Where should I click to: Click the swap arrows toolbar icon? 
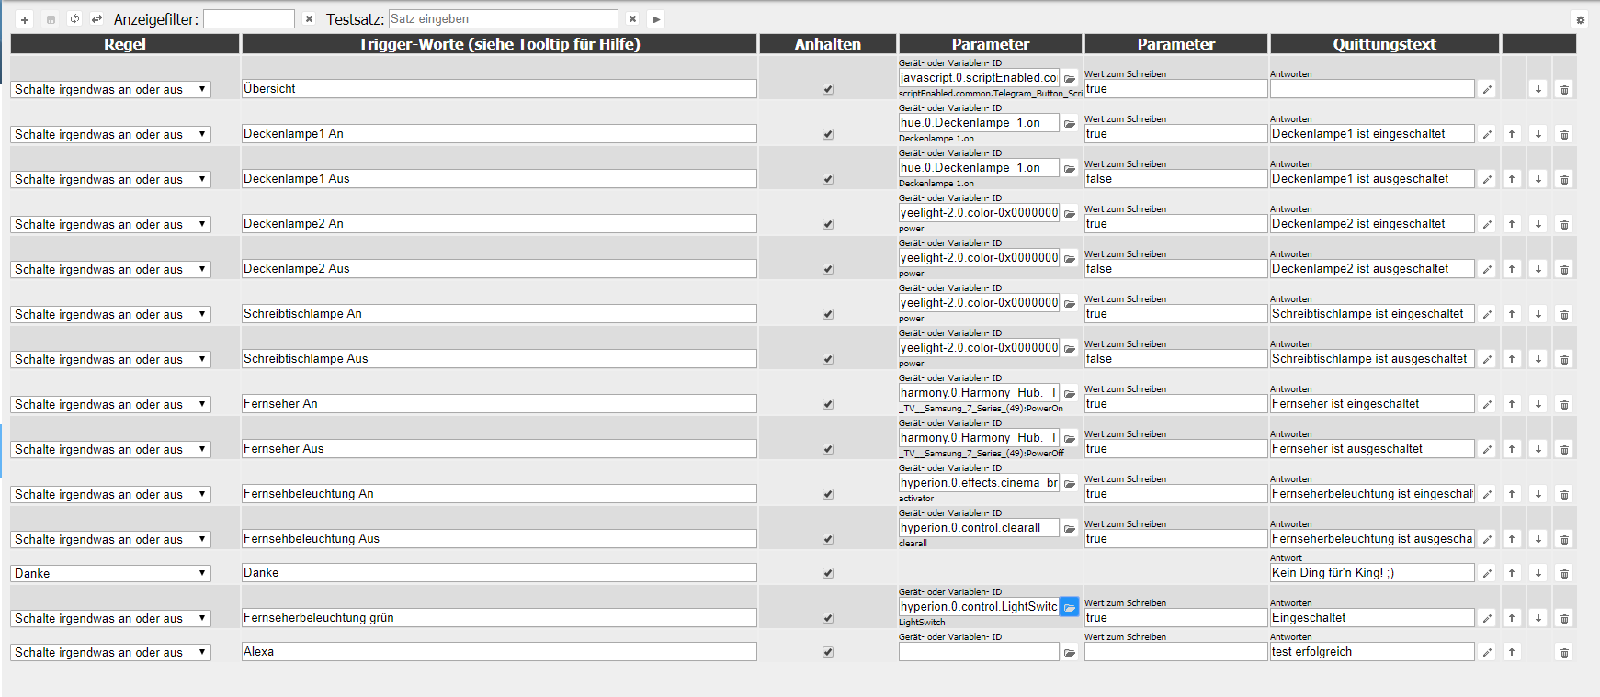(x=96, y=19)
